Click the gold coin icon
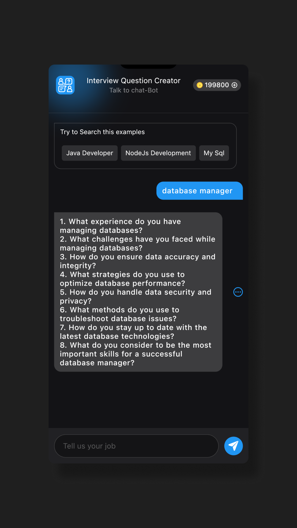297x528 pixels. 200,85
